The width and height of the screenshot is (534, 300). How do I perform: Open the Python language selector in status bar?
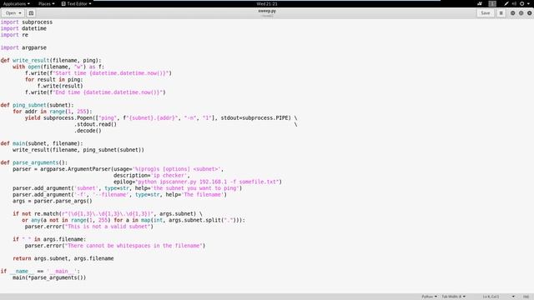click(429, 297)
